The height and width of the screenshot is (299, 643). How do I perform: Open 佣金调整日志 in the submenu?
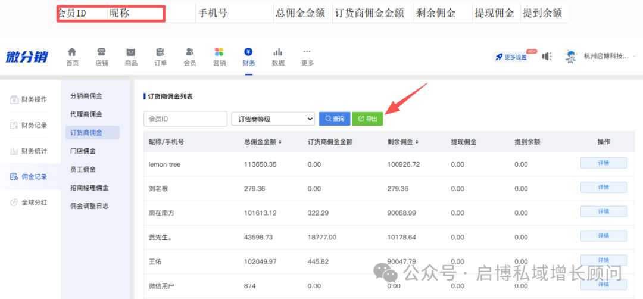coord(90,206)
